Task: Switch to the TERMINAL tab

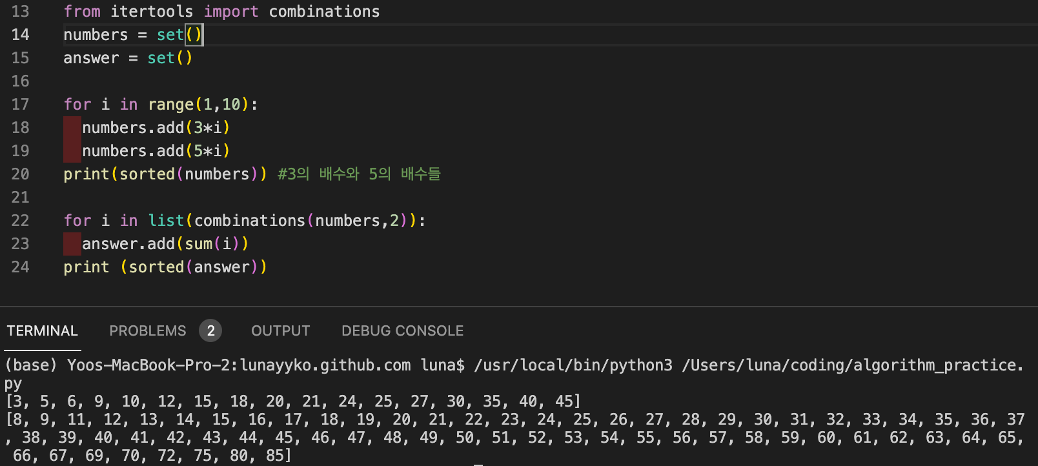Action: 42,330
